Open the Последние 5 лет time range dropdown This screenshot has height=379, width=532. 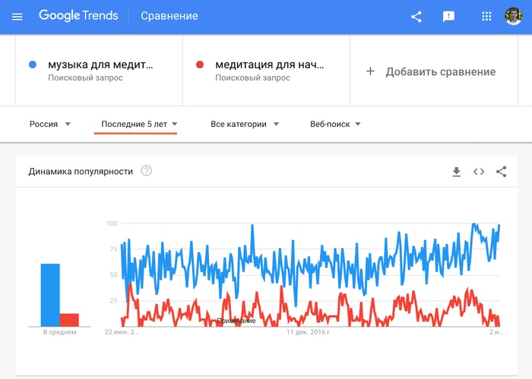point(139,124)
